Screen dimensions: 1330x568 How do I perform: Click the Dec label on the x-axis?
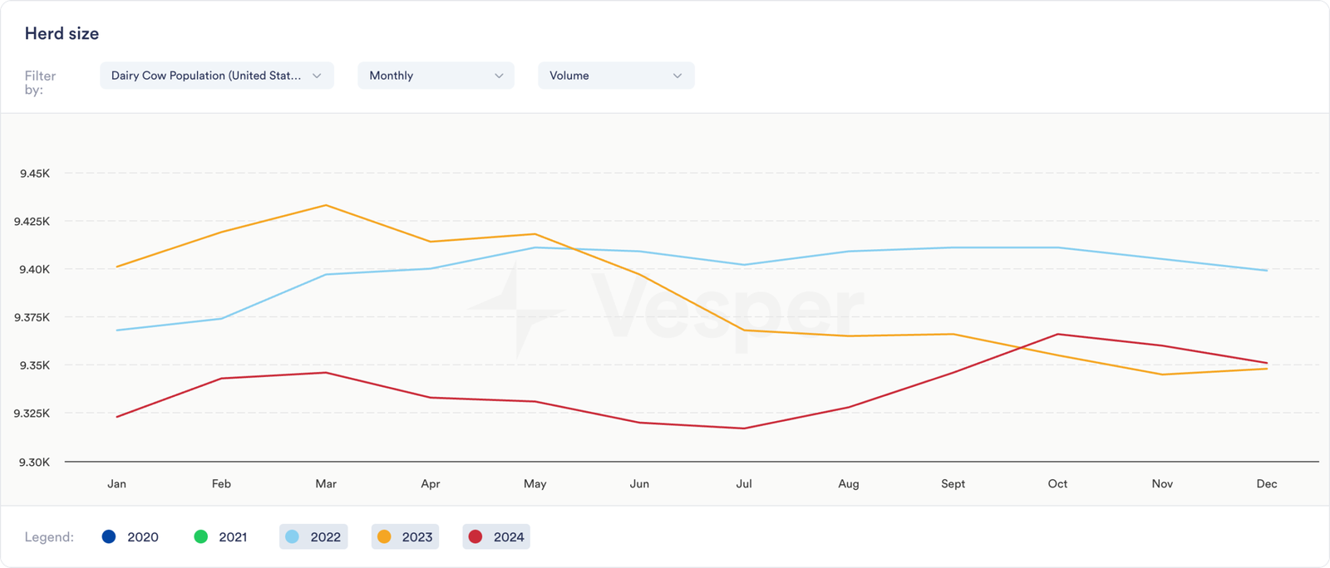[x=1267, y=483]
